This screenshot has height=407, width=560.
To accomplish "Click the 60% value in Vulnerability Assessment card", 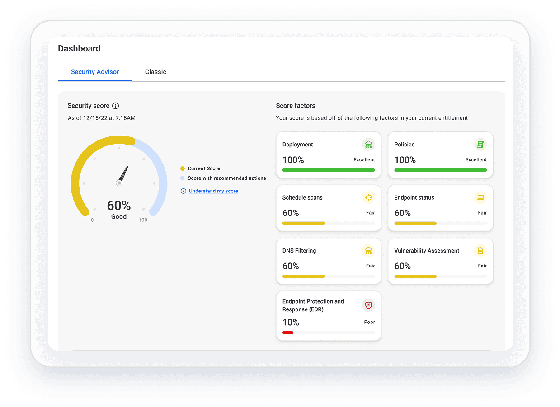I will [x=402, y=266].
